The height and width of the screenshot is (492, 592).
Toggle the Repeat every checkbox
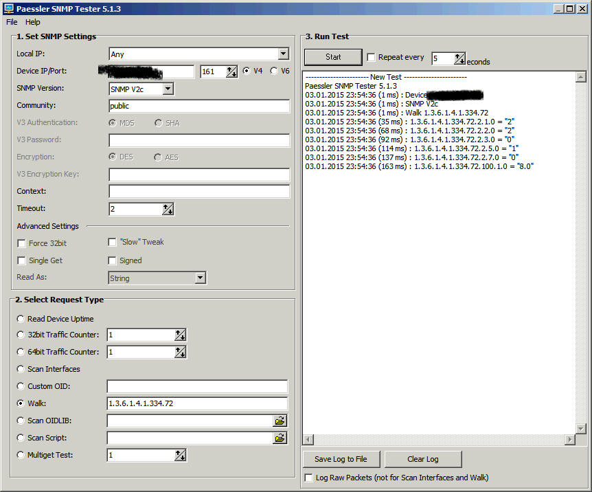click(x=371, y=57)
